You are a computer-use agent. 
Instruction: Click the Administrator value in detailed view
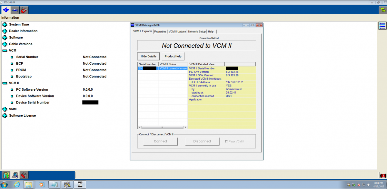(x=234, y=89)
